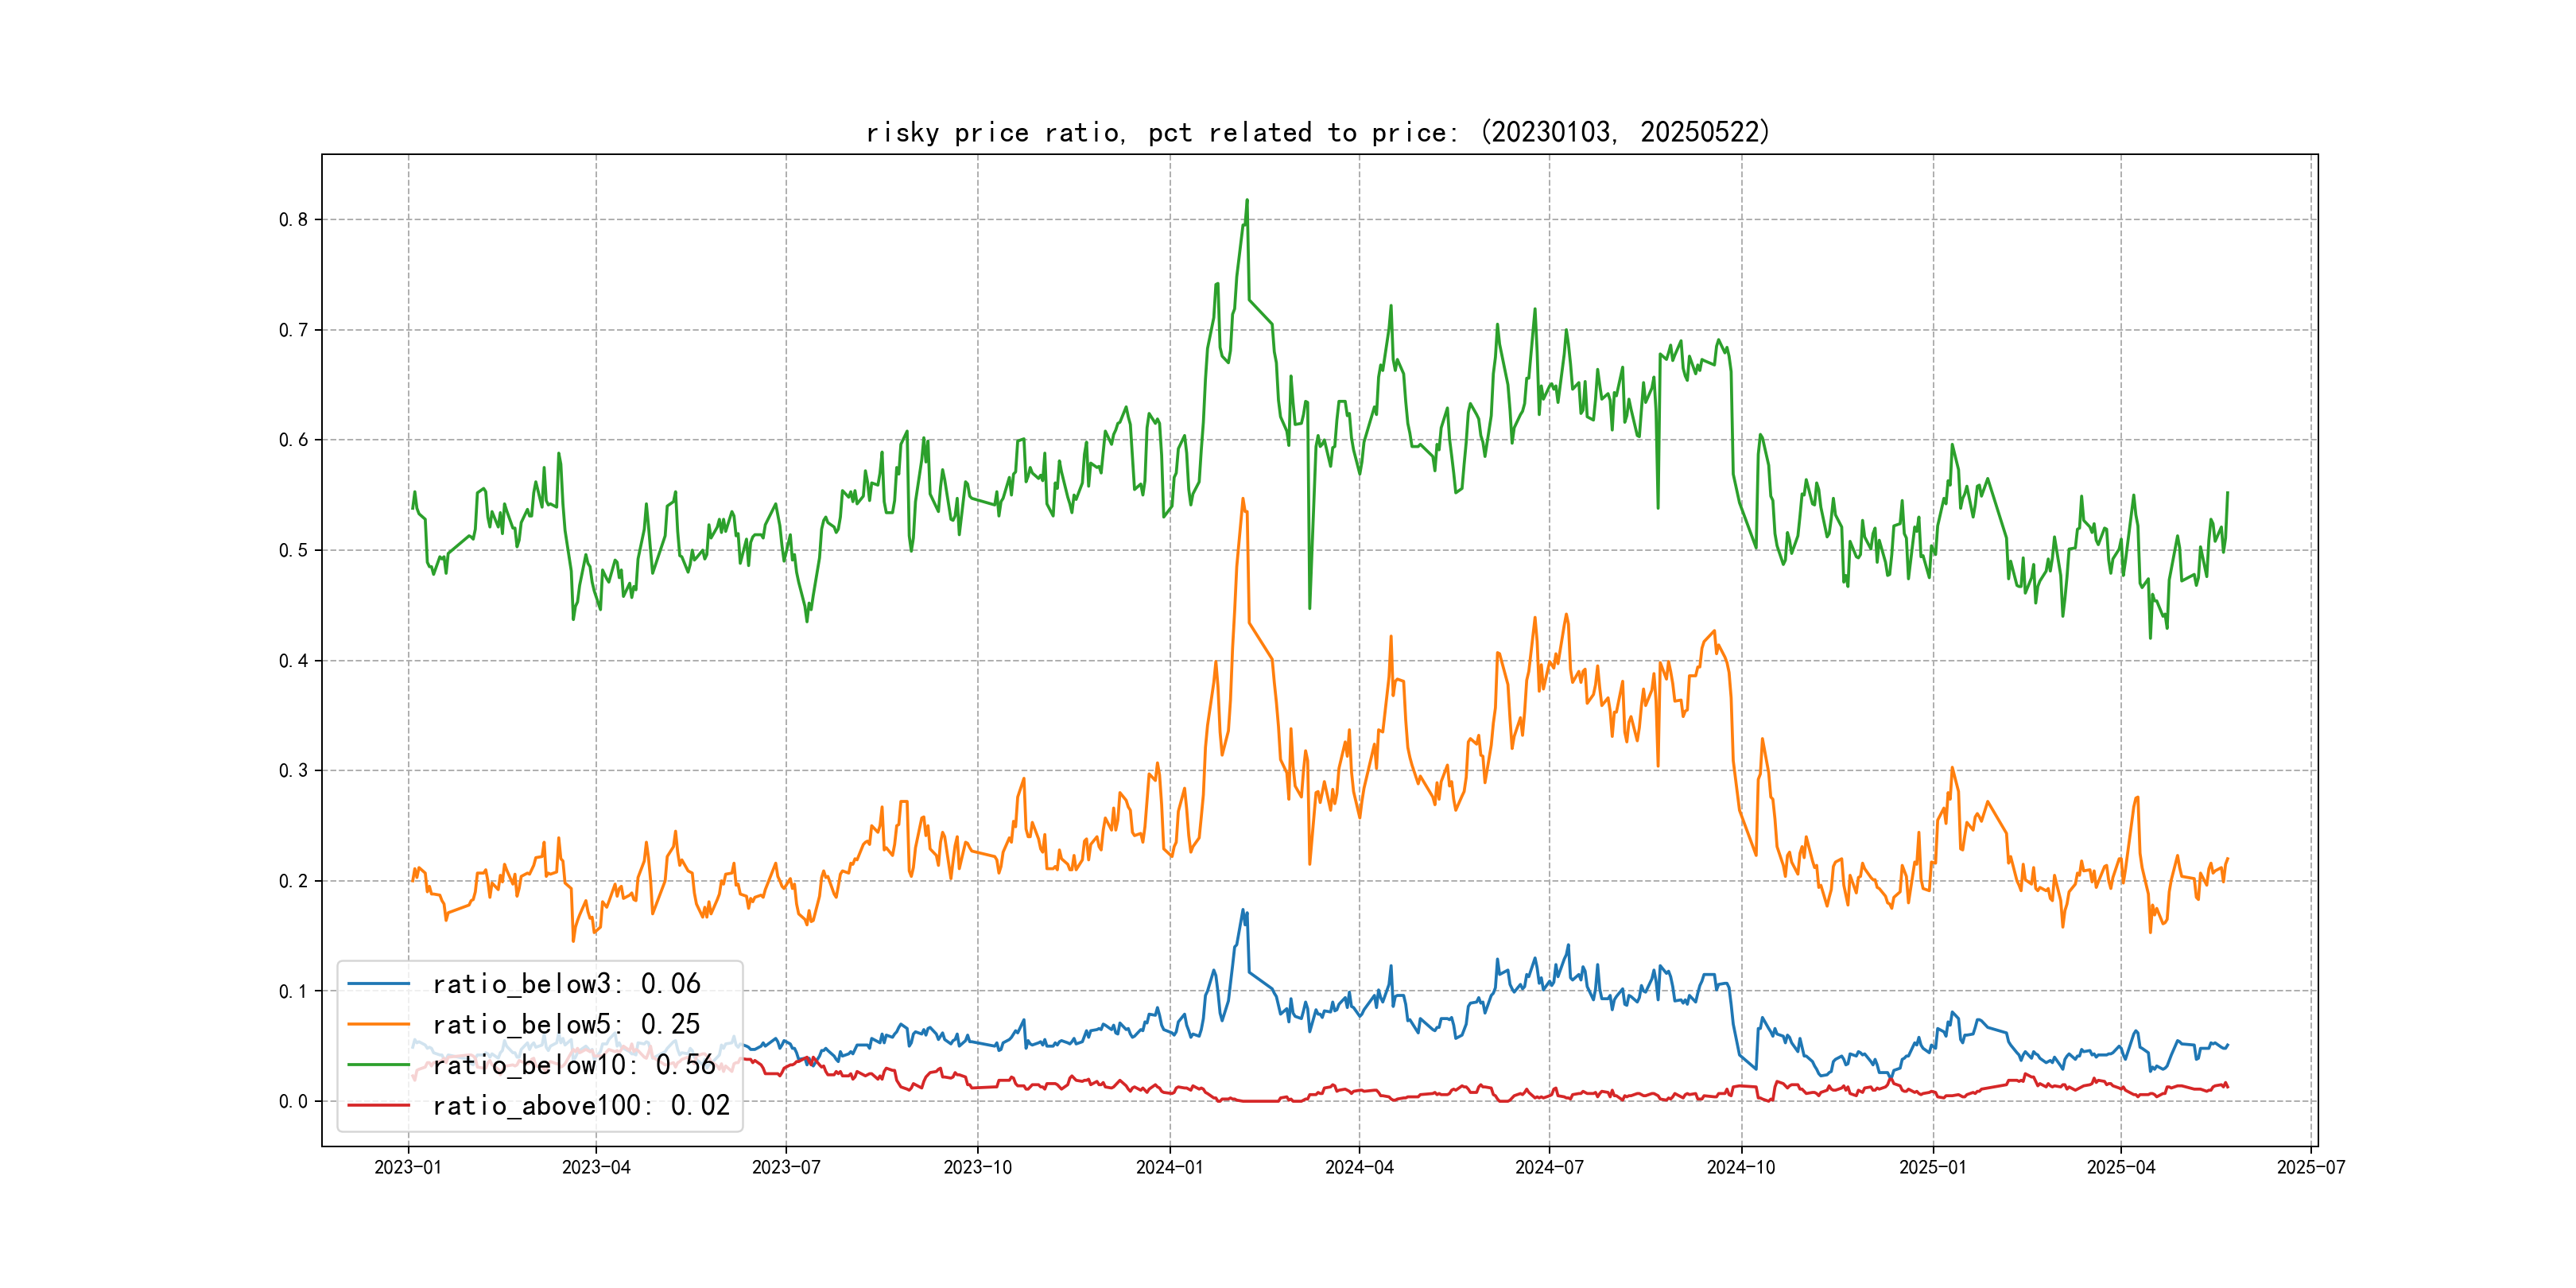Click the 2024-01 x-axis tick label
This screenshot has height=1288, width=2576.
[x=1169, y=1168]
